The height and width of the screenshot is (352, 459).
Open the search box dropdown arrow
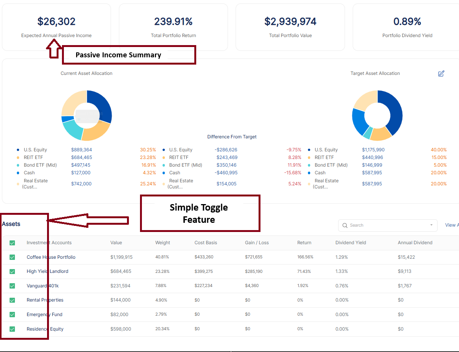(x=431, y=225)
